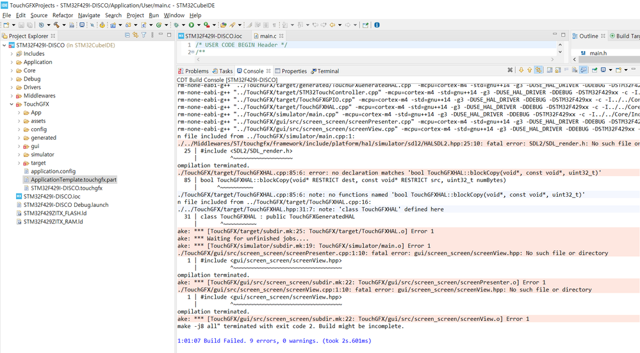Toggle the pin editor icon in main toolbar

coord(366,25)
